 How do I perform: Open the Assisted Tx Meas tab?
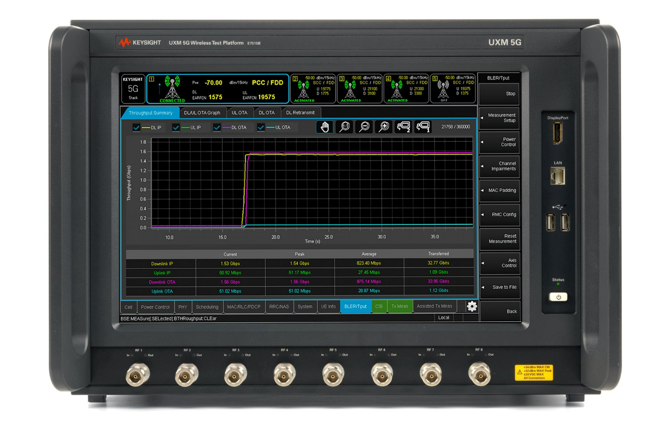[x=435, y=306]
